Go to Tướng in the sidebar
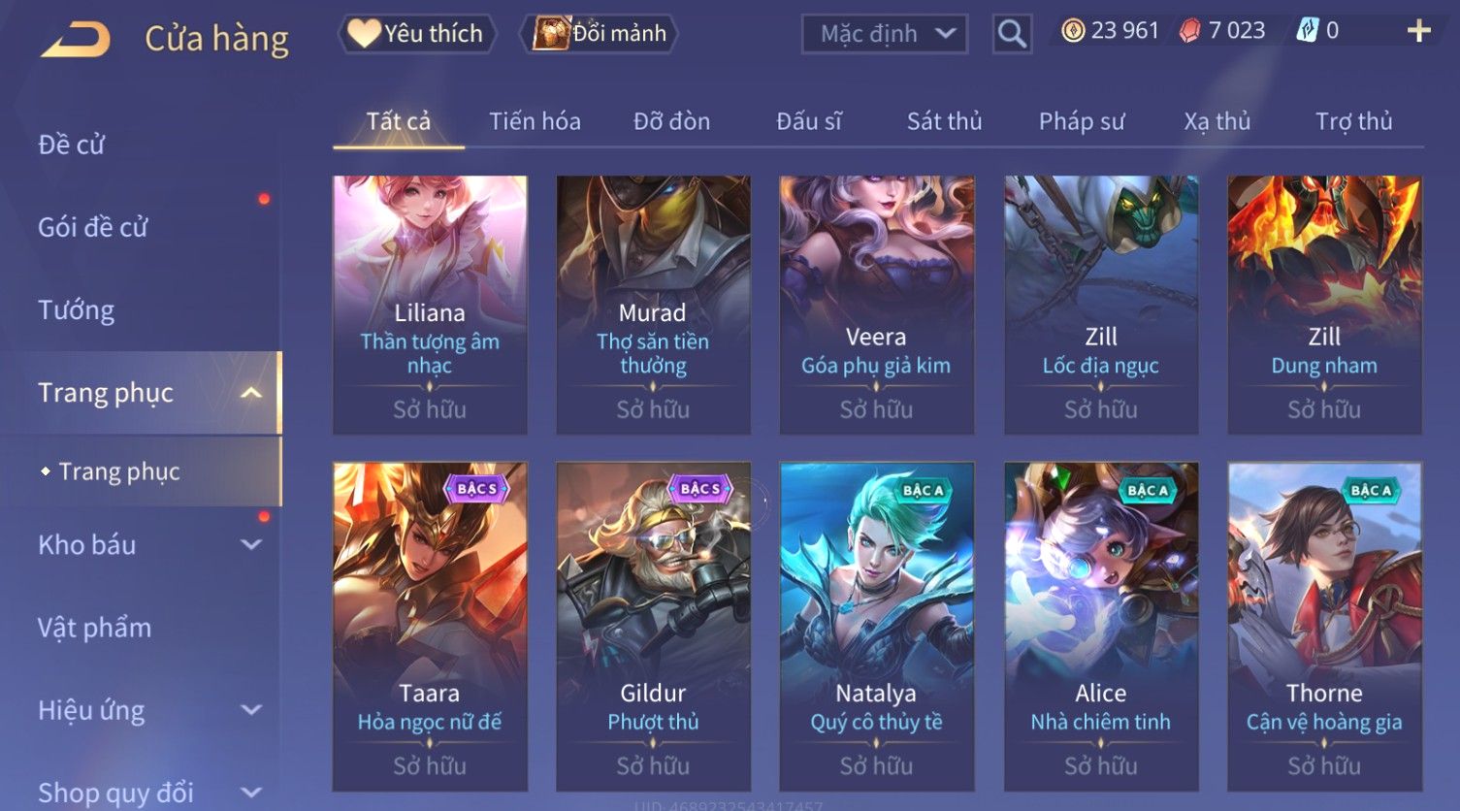This screenshot has width=1460, height=811. point(76,310)
